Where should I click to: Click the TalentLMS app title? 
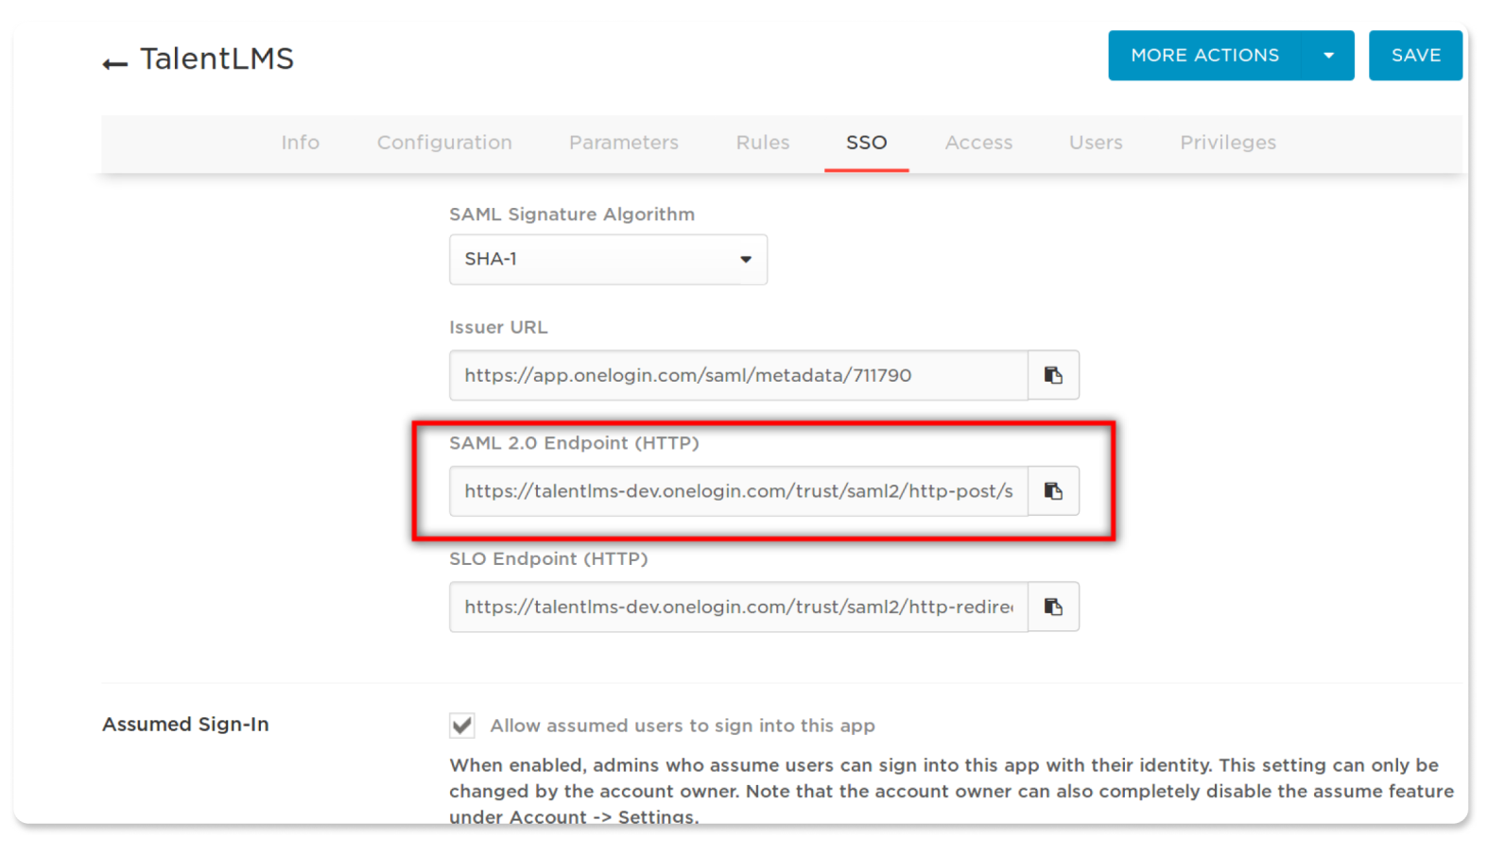pyautogui.click(x=216, y=59)
